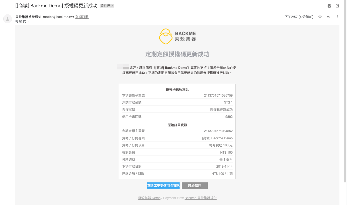
Task: Click the value 每月贊助 100 元
Action: 221,145
